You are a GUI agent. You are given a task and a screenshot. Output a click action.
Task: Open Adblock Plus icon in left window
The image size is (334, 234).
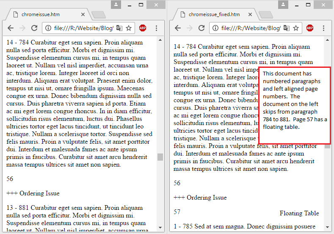click(143, 28)
